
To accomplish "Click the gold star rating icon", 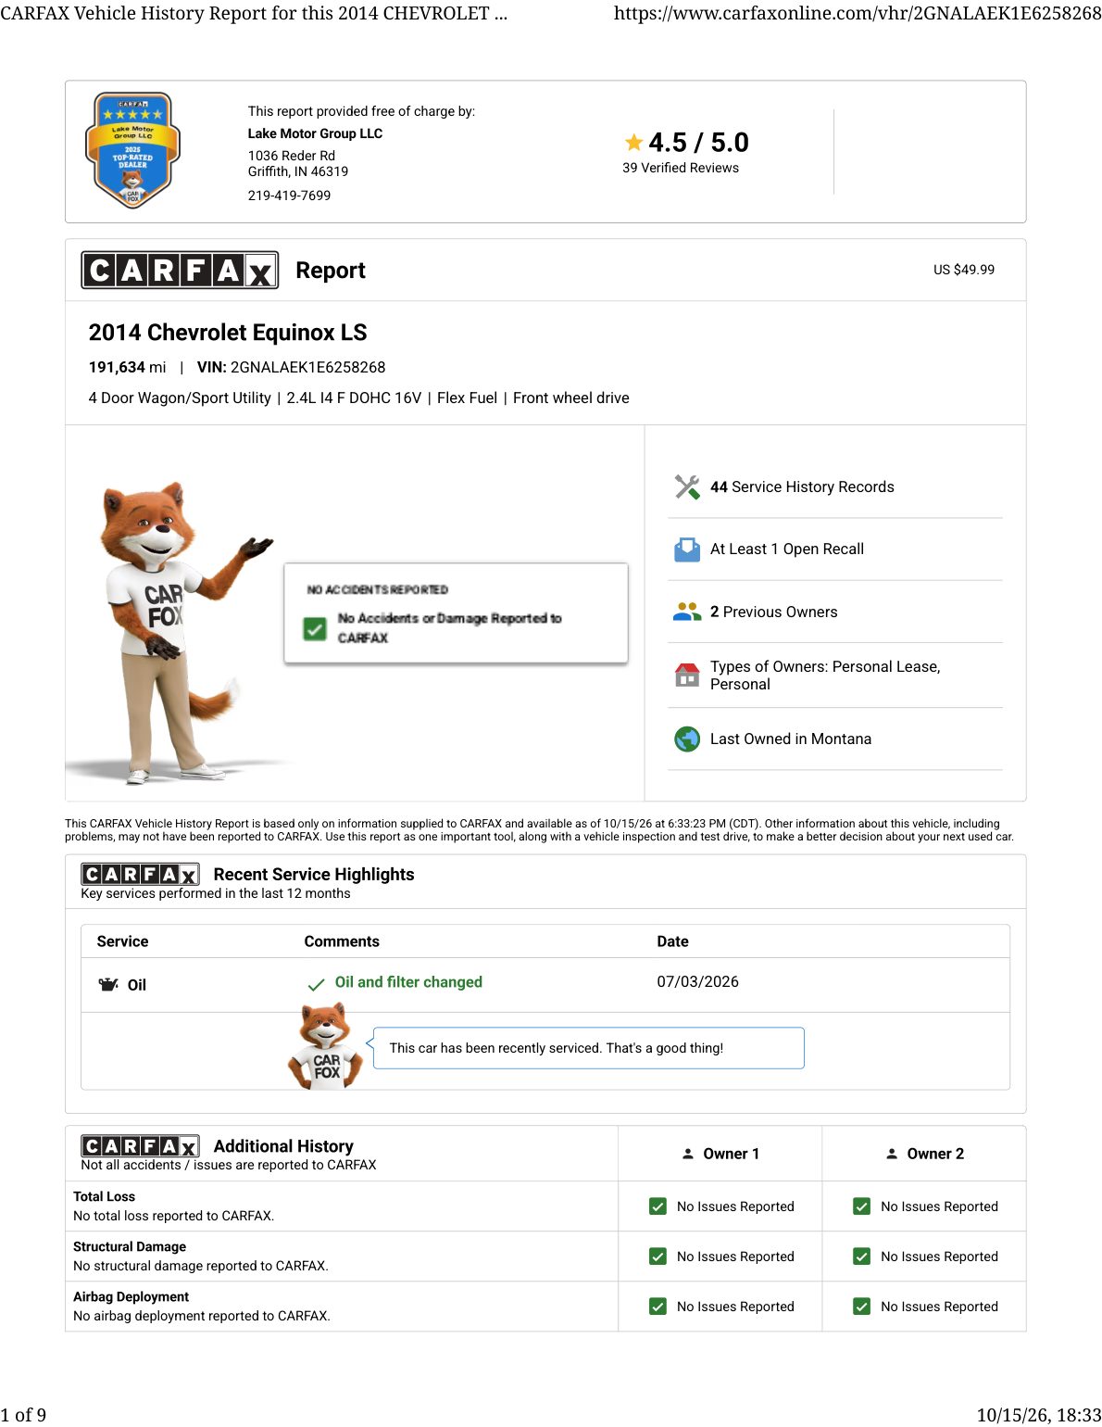I will (x=633, y=142).
